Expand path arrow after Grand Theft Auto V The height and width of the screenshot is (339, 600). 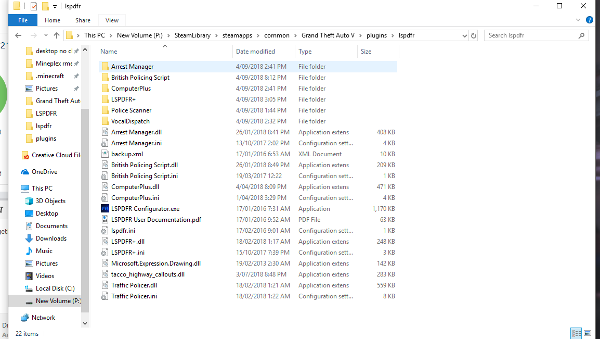[x=360, y=35]
